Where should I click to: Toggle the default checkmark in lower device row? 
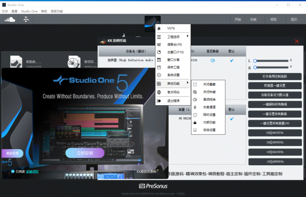tap(232, 119)
